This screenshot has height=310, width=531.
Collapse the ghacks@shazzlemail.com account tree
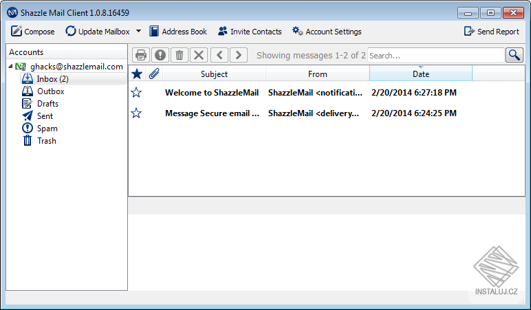10,67
